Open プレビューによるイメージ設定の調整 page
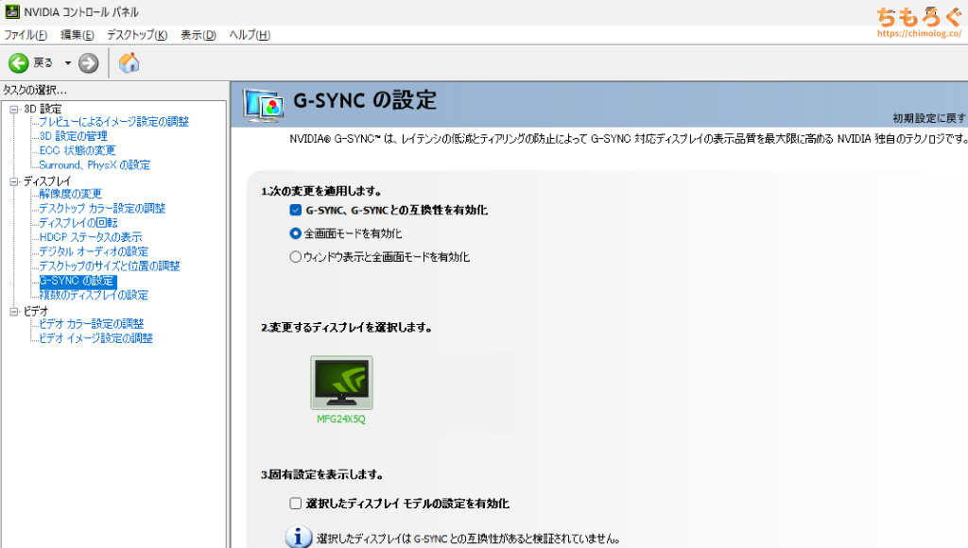This screenshot has height=548, width=968. click(x=113, y=122)
